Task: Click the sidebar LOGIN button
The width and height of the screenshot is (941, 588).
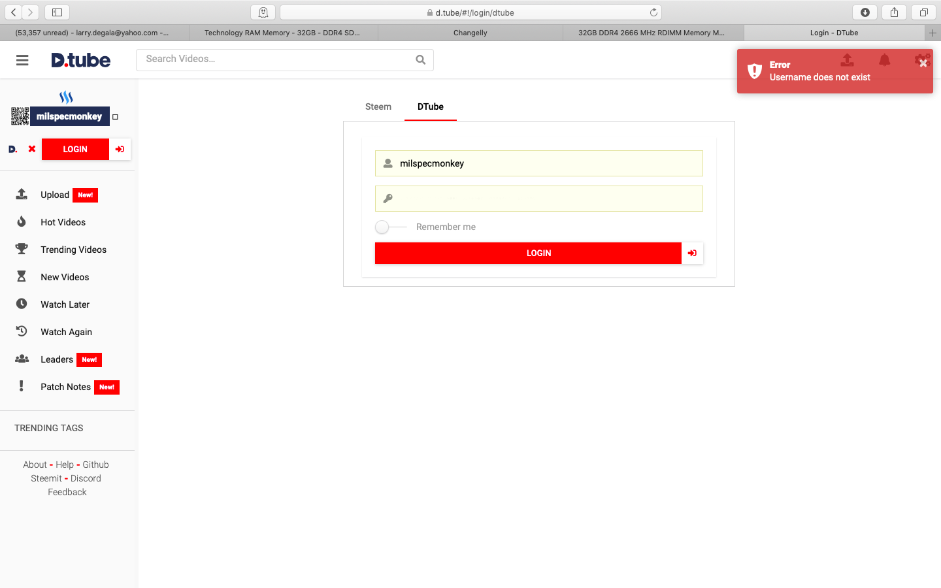Action: 75,149
